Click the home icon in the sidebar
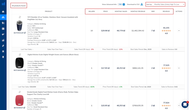The height and width of the screenshot is (110, 189). [3, 12]
